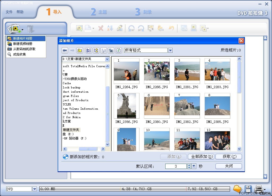The image size is (272, 196).
Task: Open the 文件 menu
Action: coord(9,12)
